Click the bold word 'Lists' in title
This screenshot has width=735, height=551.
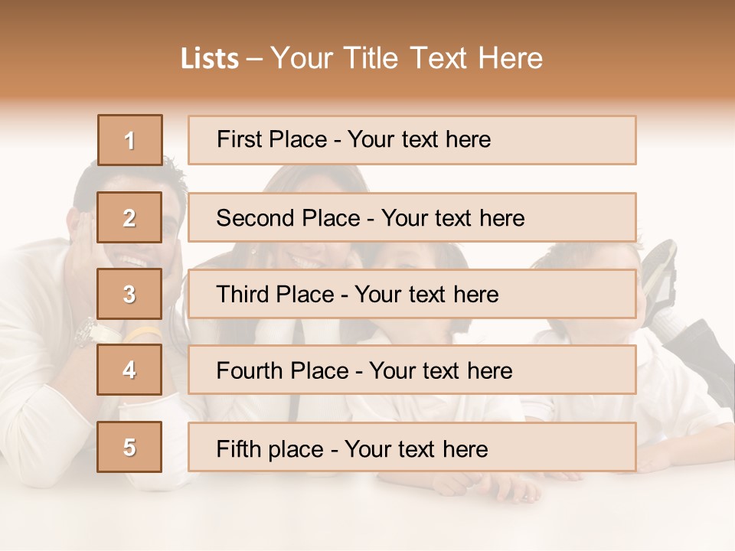click(x=210, y=59)
